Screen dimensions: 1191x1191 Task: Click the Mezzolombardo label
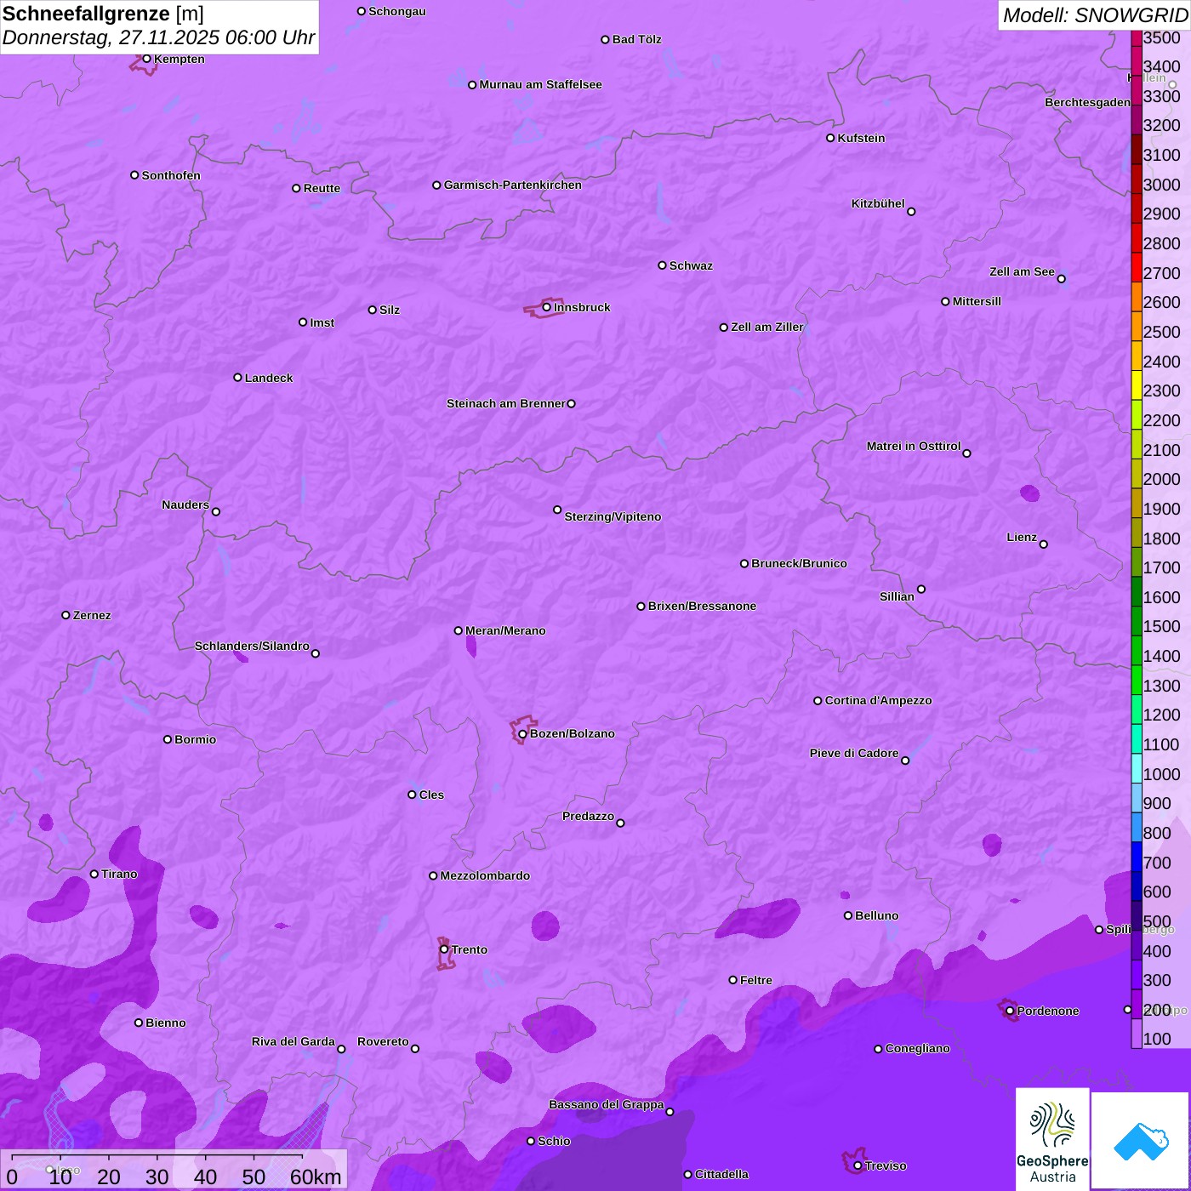pyautogui.click(x=485, y=875)
